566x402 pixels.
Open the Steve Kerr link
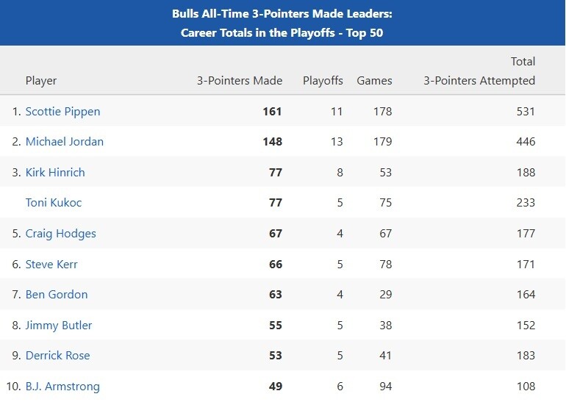51,264
